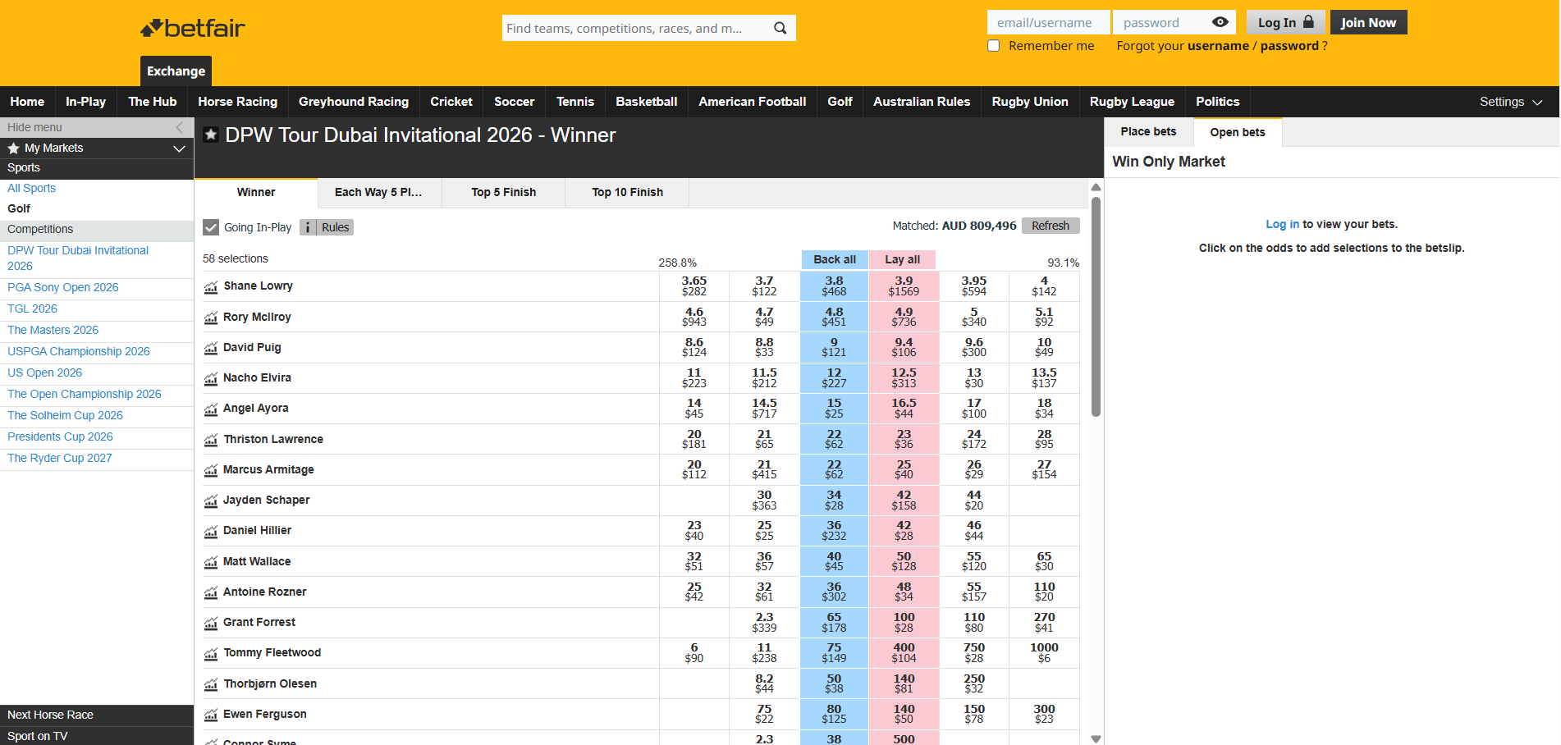
Task: Collapse the side menu with Hide menu arrow
Action: point(180,127)
